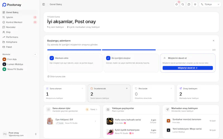The width and height of the screenshot is (223, 139).
Task: Click Tümü link in Sana atanan işler
Action: 94,110
